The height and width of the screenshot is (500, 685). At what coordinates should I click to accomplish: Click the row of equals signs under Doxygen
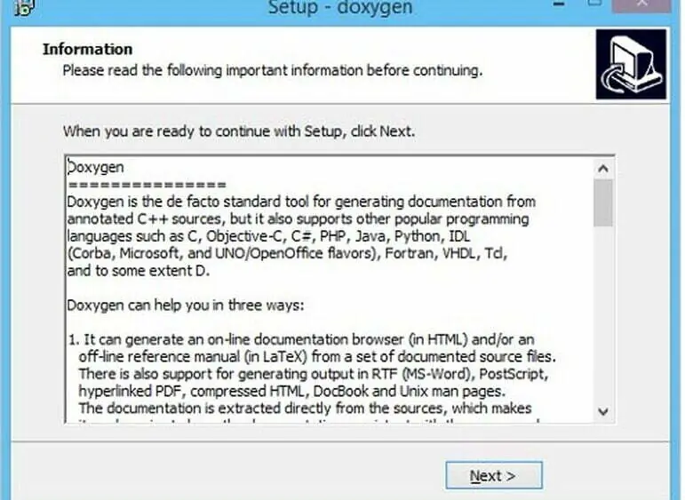pos(147,185)
